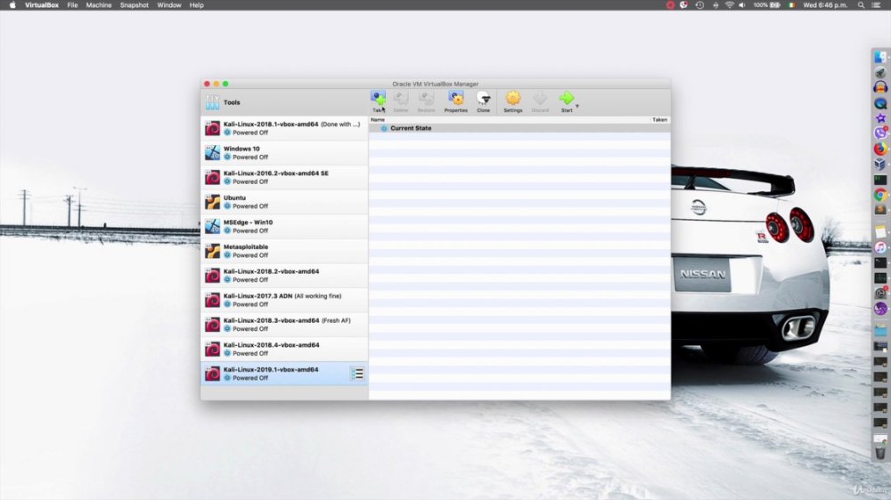This screenshot has height=500, width=891.
Task: Start the VM with the green arrow
Action: click(567, 101)
